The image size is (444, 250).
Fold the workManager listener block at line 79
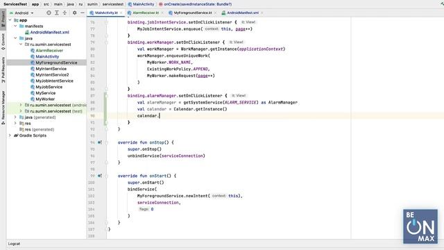coord(106,42)
